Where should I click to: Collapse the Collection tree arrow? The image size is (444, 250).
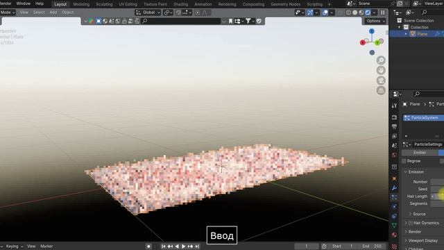[x=400, y=27]
